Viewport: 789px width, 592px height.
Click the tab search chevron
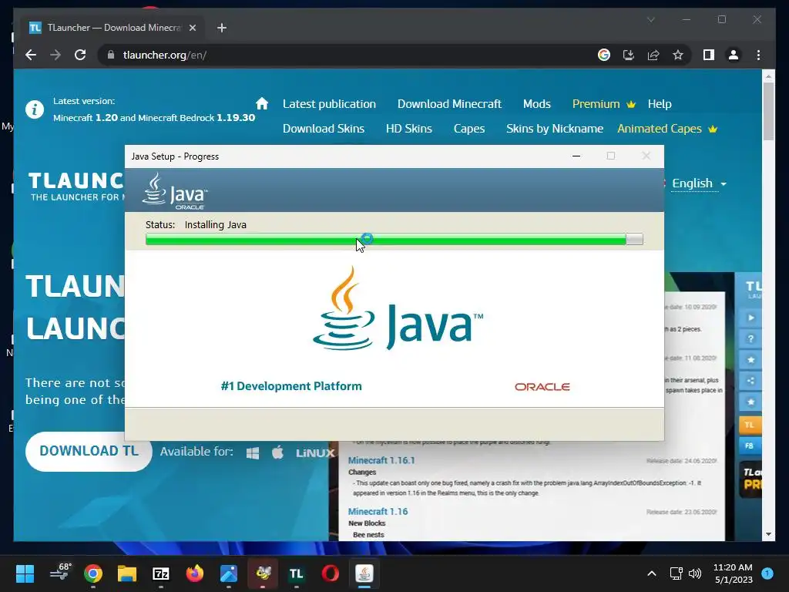click(x=650, y=19)
